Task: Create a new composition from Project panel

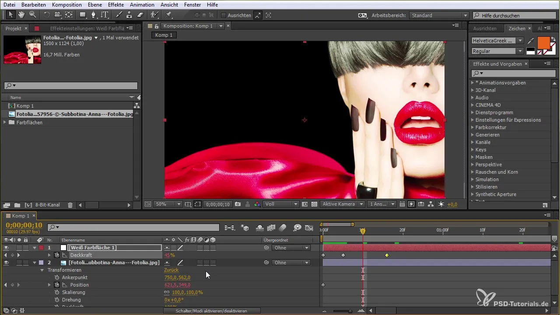Action: [28, 205]
